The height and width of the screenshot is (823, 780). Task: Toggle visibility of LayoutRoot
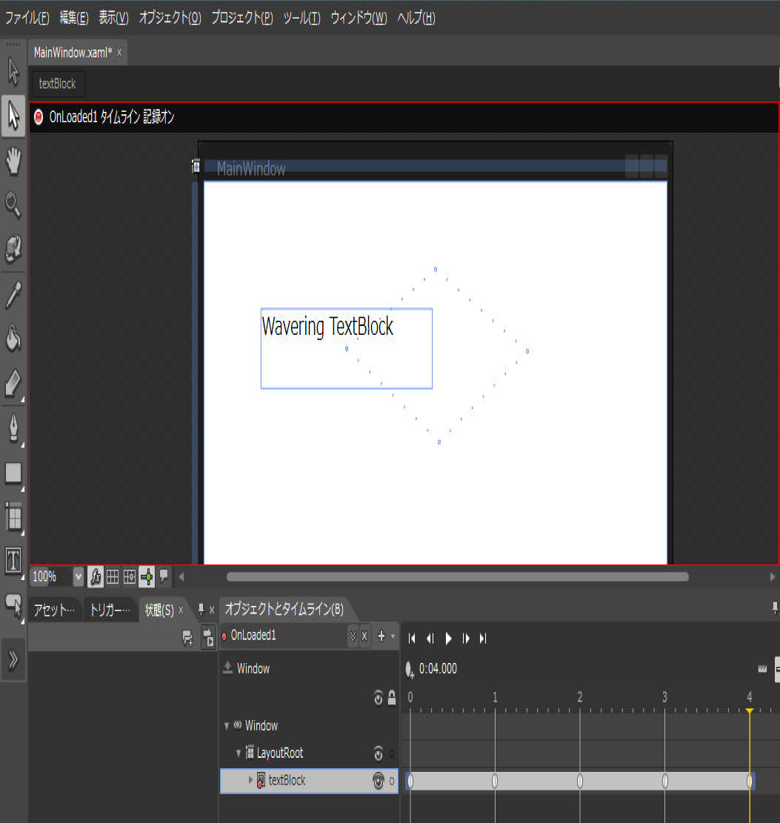point(379,753)
